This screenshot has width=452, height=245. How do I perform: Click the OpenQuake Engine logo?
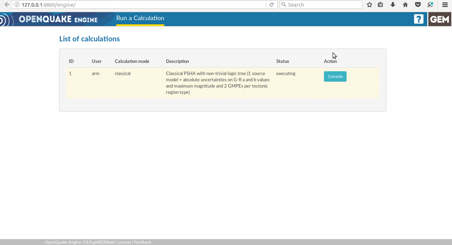(x=58, y=19)
